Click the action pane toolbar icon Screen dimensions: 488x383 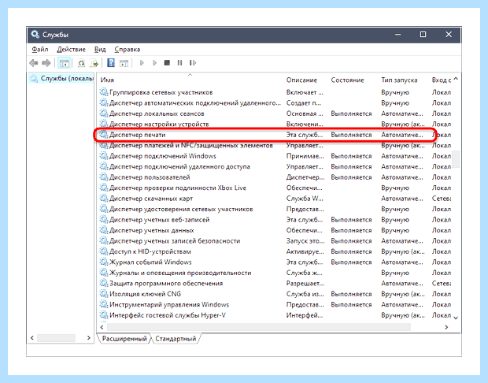coord(124,63)
